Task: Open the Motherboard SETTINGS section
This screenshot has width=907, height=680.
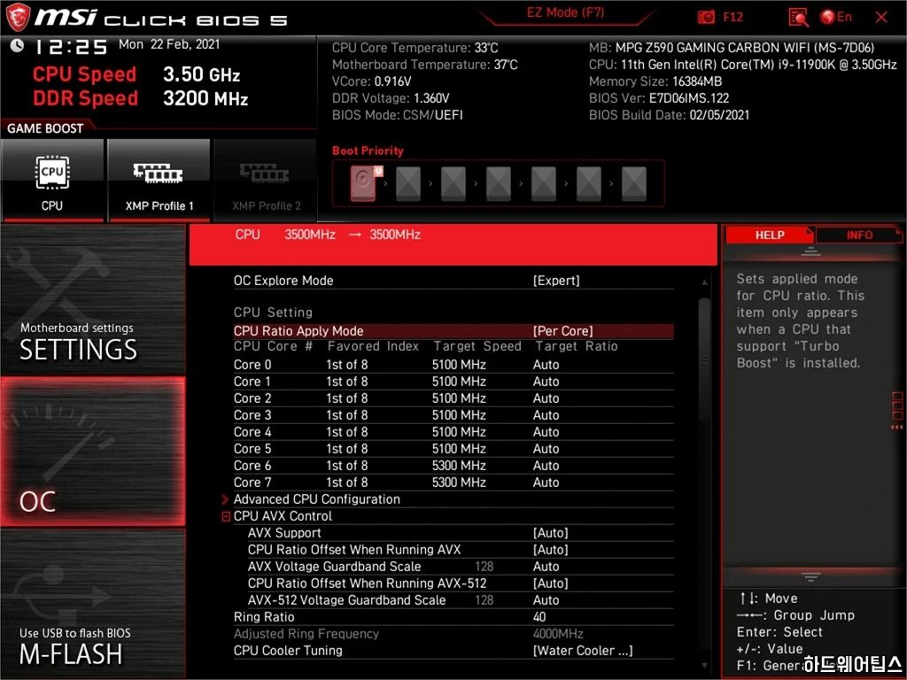Action: point(93,301)
